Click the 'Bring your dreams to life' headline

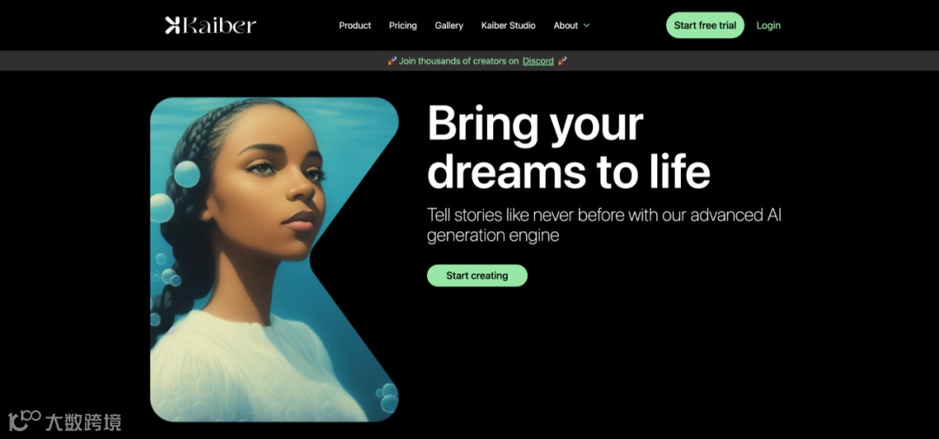pyautogui.click(x=569, y=148)
